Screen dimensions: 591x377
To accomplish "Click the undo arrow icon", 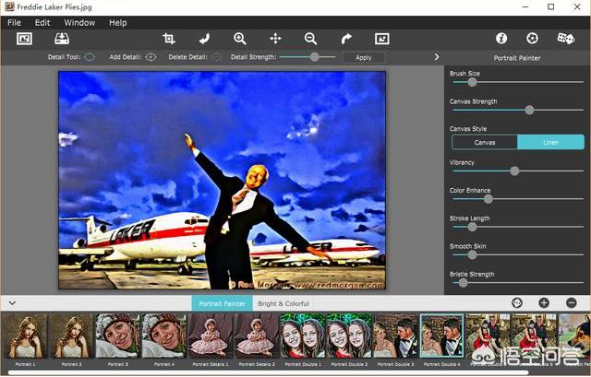I will [204, 39].
